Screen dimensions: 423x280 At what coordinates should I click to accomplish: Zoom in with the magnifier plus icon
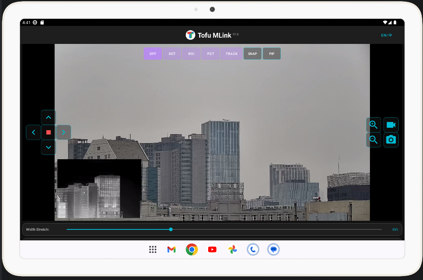tap(374, 125)
